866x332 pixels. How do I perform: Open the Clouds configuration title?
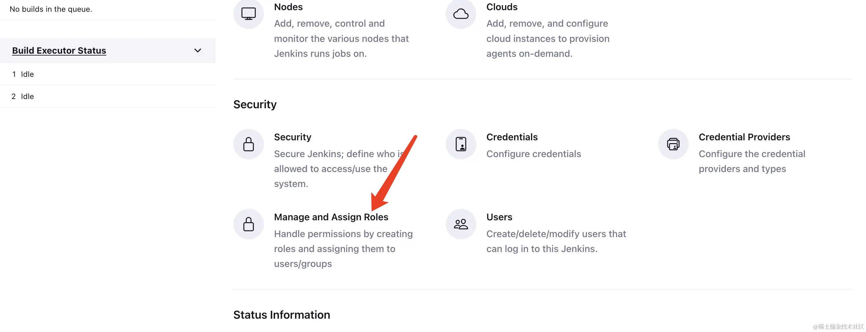pos(502,7)
